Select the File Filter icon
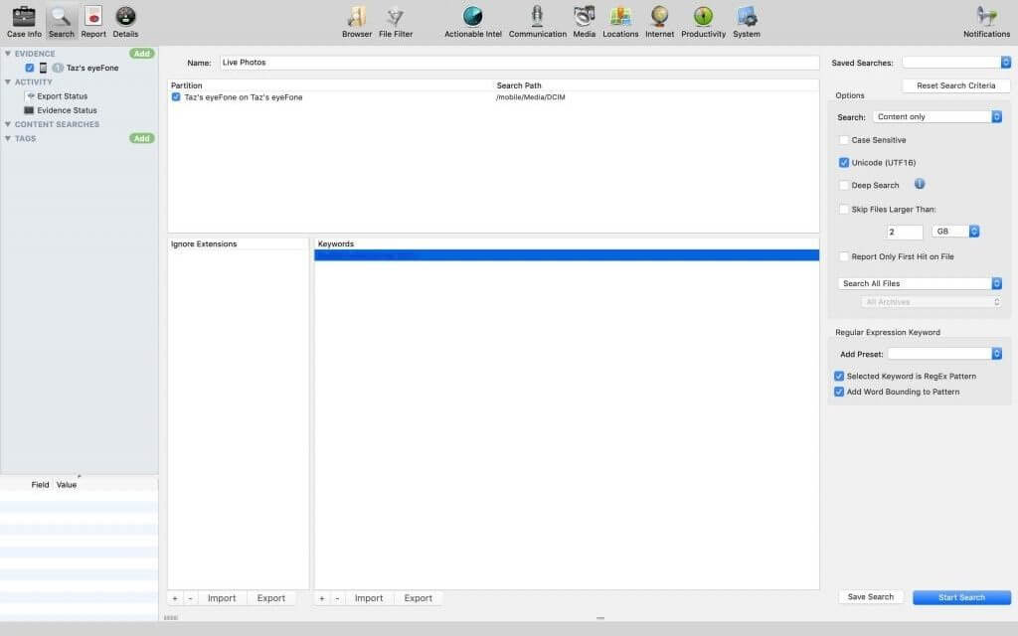The width and height of the screenshot is (1018, 636). point(396,17)
